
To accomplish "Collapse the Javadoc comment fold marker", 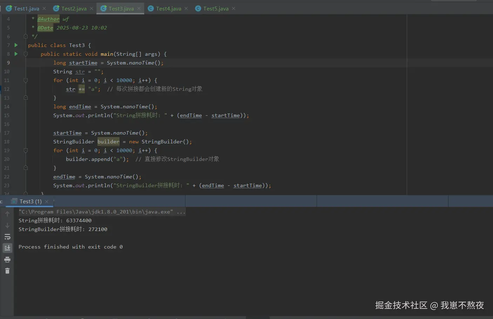I will pyautogui.click(x=26, y=36).
